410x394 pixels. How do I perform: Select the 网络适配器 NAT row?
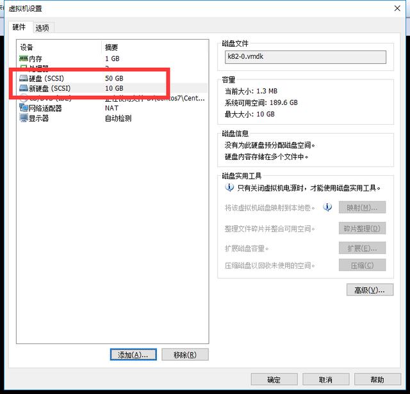[x=113, y=108]
